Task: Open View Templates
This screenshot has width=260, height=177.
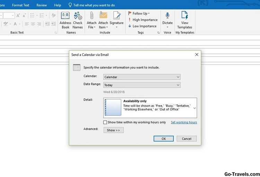Action: 184,20
